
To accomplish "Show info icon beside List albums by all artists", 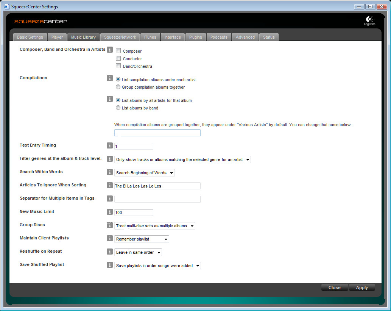I will coord(110,99).
